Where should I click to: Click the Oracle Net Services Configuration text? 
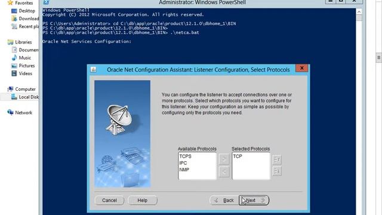87,41
